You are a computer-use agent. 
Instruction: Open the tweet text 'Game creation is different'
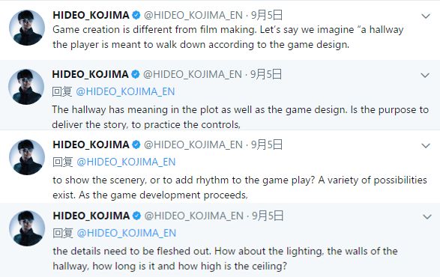(x=228, y=37)
